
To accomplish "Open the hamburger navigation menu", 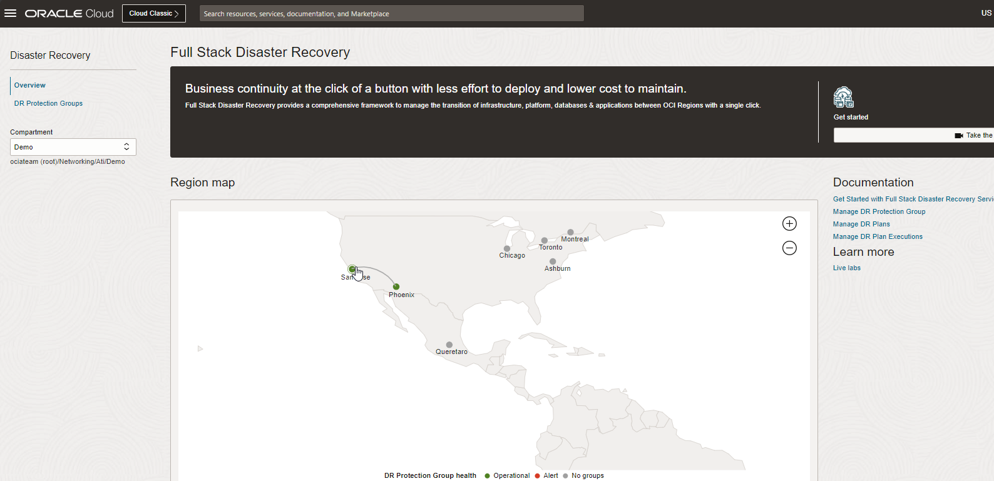I will [10, 13].
